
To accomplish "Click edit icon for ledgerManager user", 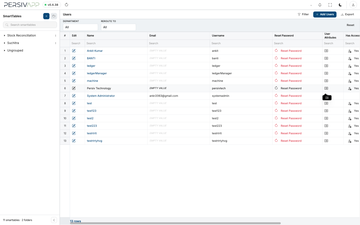I will [74, 73].
